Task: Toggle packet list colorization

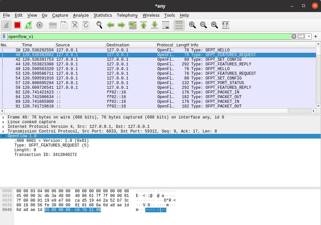Action: coord(178,25)
